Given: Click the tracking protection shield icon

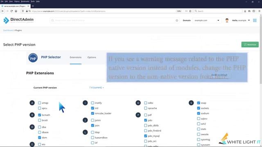Looking at the screenshot, I should pos(23,11).
